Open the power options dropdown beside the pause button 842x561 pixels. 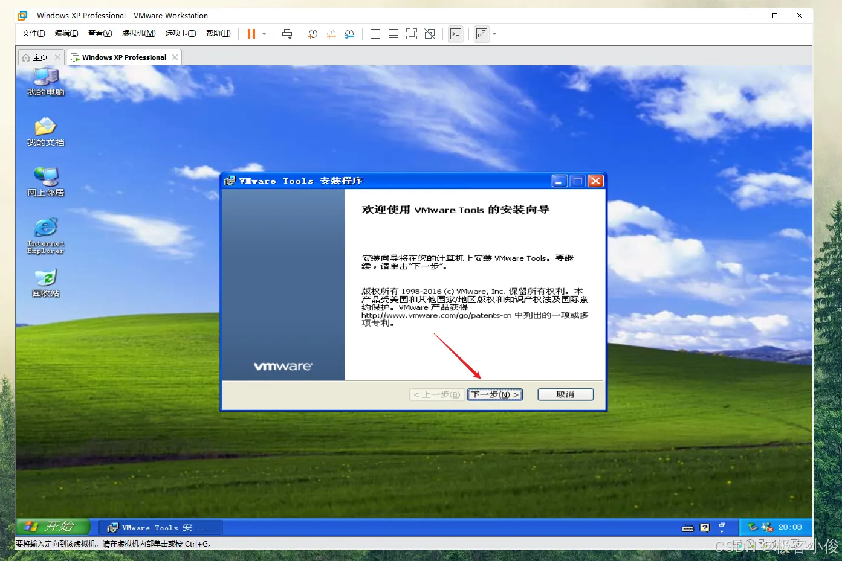point(264,34)
